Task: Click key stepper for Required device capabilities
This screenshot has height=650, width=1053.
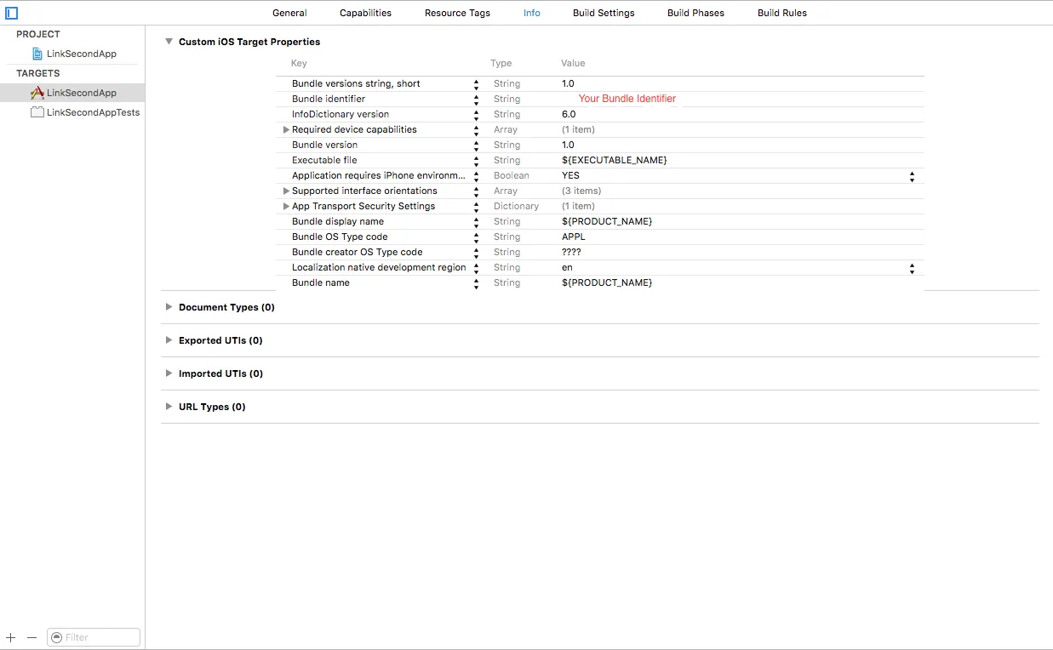Action: (x=476, y=130)
